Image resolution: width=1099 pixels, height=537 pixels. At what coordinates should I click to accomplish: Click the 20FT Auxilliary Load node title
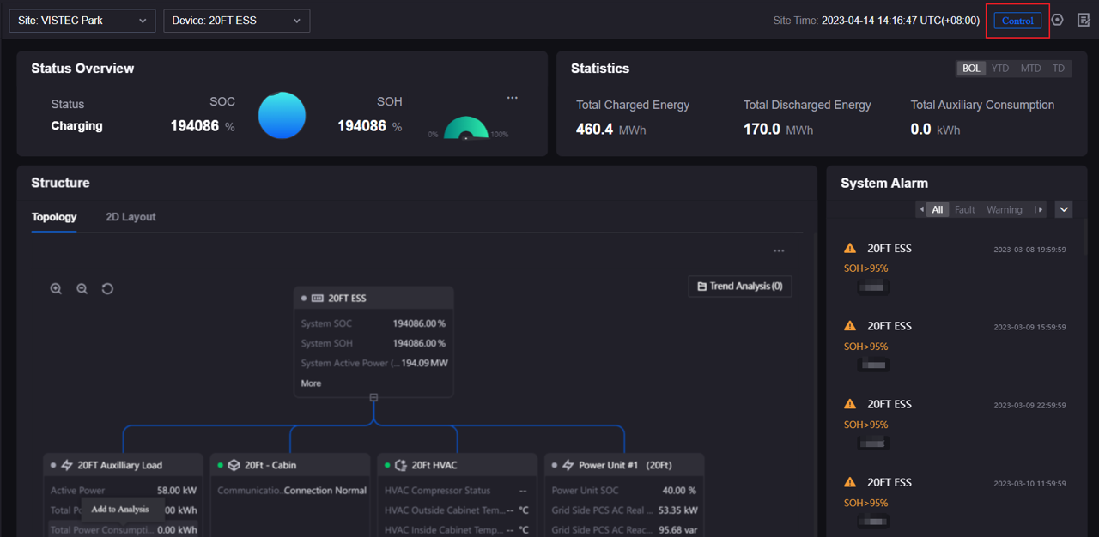coord(120,465)
